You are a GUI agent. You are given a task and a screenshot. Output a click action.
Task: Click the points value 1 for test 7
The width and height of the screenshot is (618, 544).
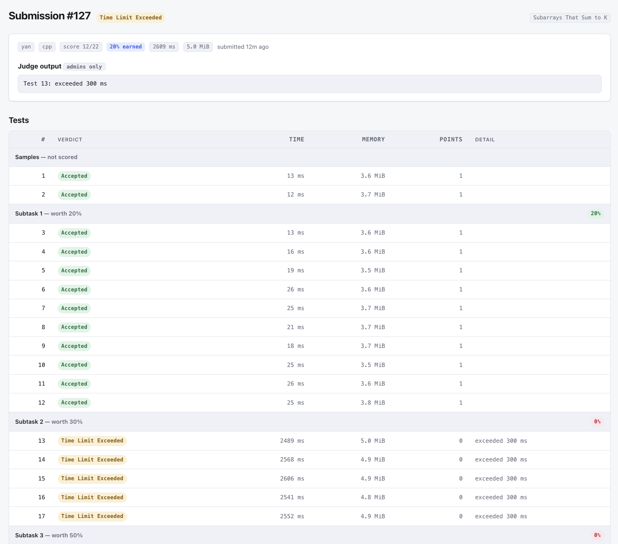pyautogui.click(x=460, y=308)
